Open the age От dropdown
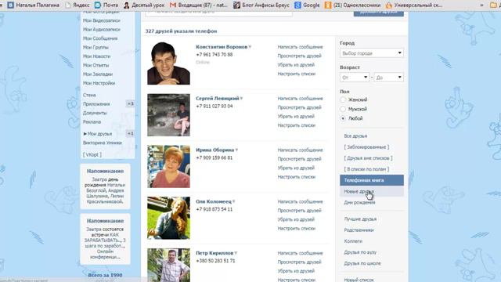 click(x=355, y=78)
